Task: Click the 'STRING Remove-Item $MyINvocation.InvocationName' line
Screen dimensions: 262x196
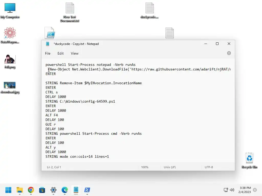Action: coord(94,83)
